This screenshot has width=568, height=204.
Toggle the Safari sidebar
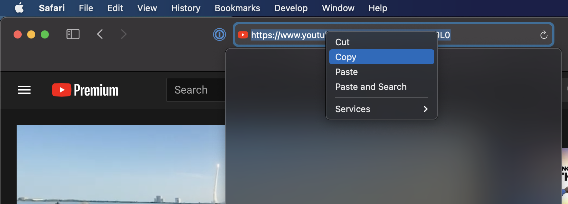click(x=73, y=34)
